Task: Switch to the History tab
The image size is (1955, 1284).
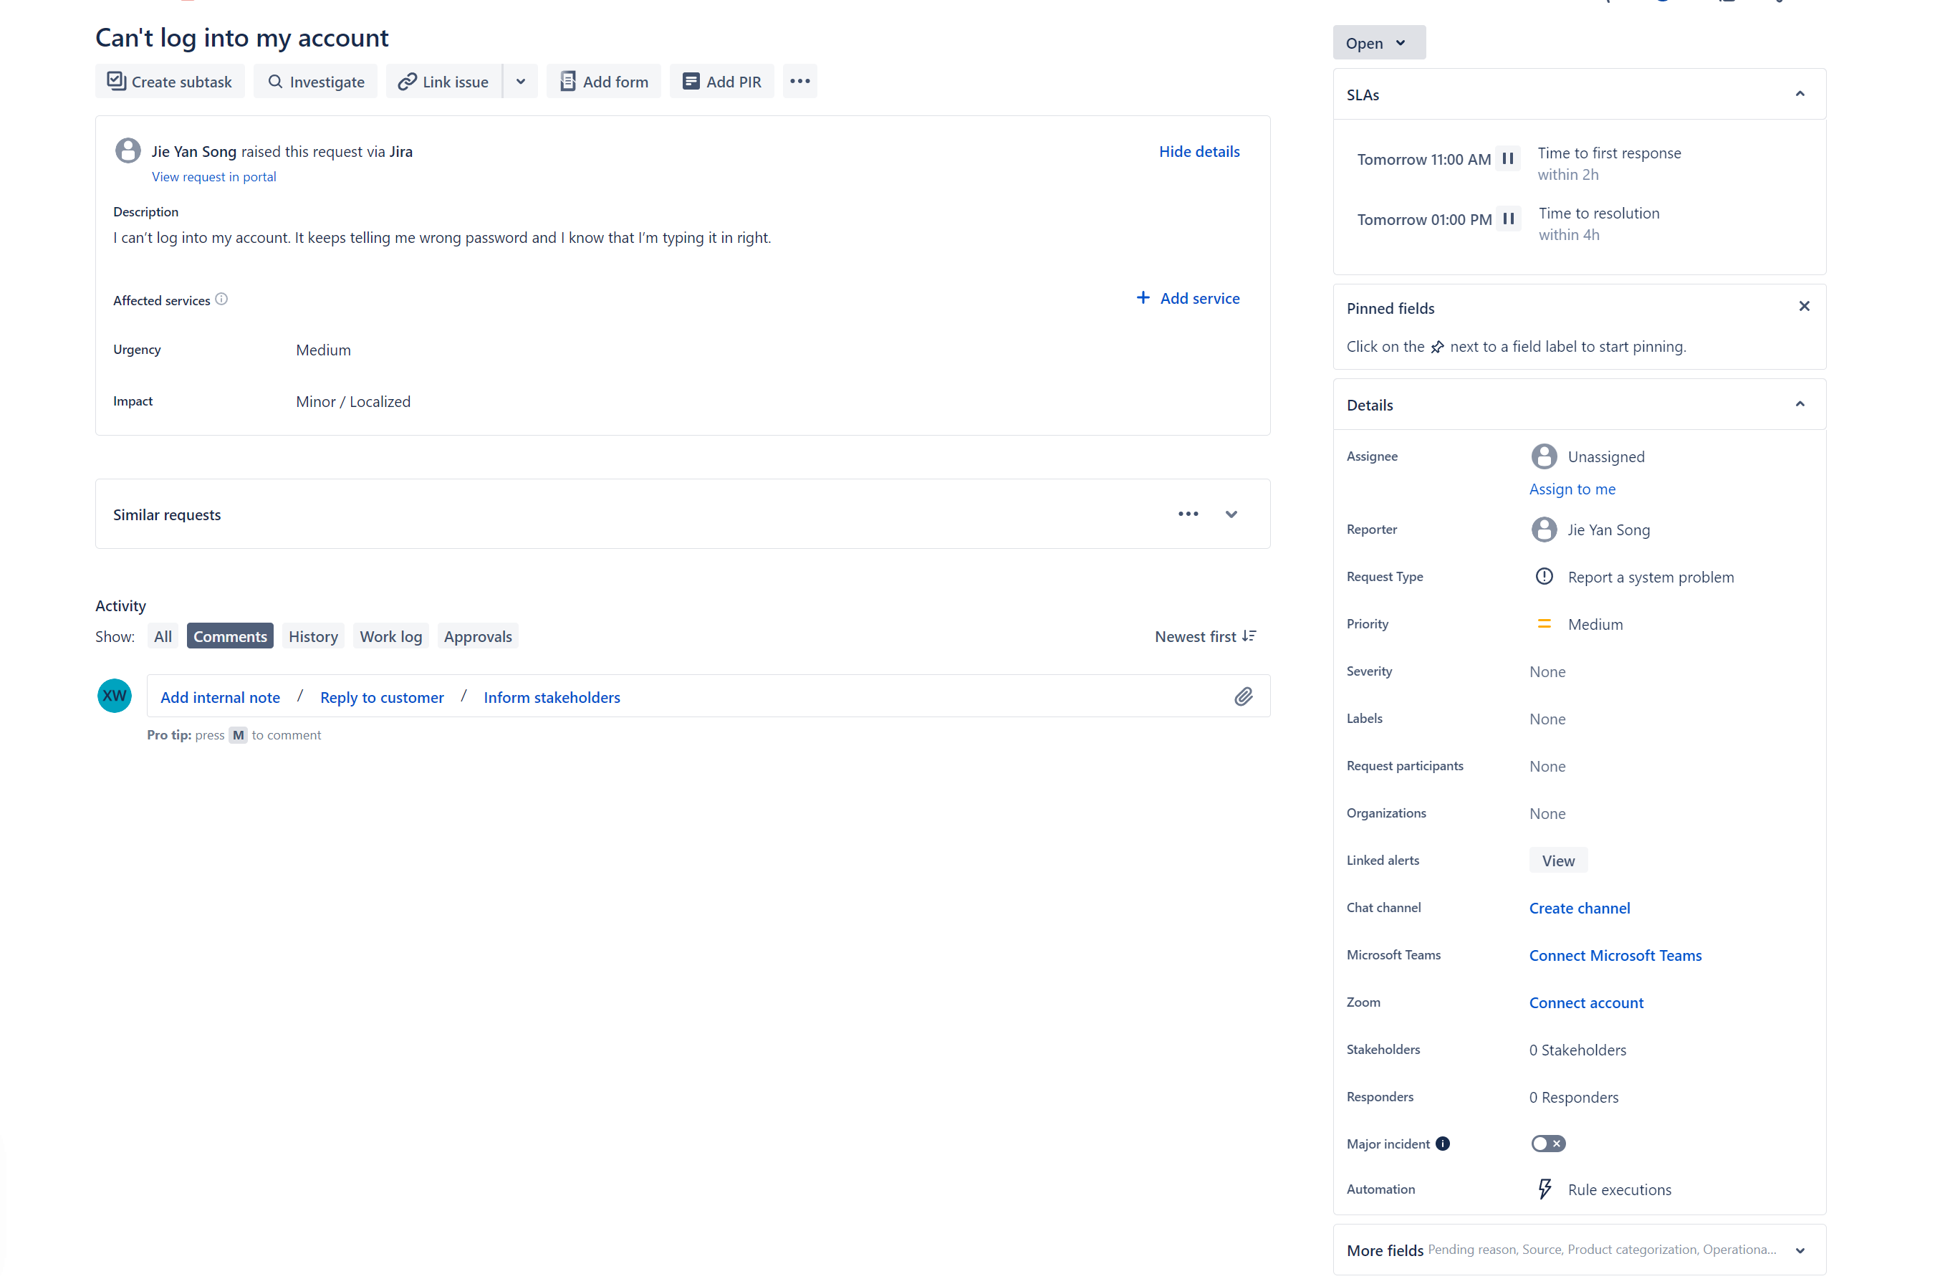Action: pyautogui.click(x=313, y=636)
